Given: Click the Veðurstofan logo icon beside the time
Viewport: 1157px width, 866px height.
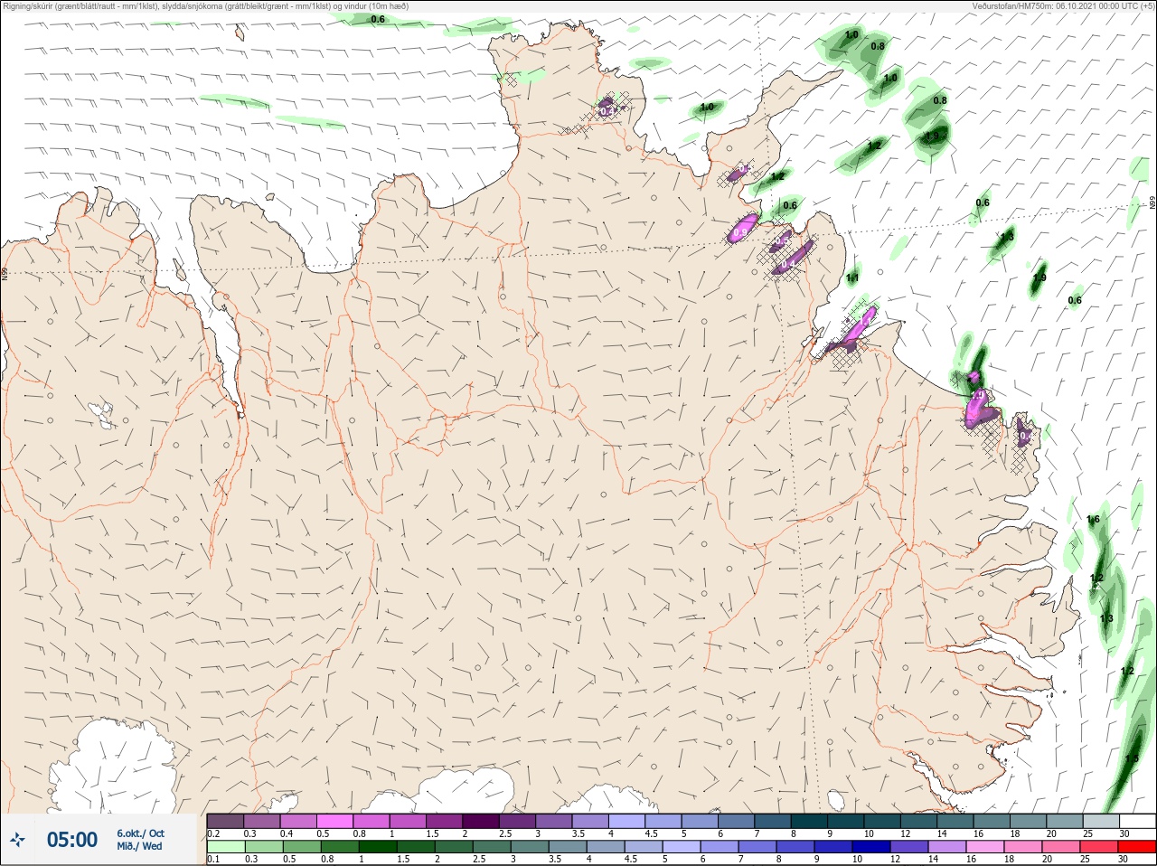Looking at the screenshot, I should tap(17, 841).
